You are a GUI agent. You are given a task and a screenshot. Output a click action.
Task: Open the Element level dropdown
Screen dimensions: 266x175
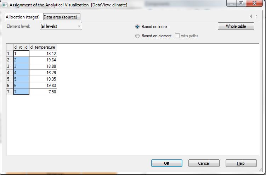[x=61, y=26]
